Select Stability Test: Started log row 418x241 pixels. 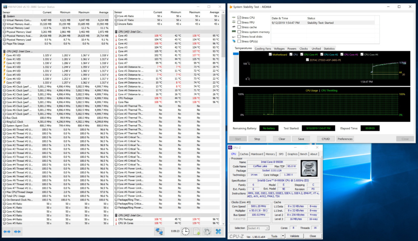click(323, 23)
